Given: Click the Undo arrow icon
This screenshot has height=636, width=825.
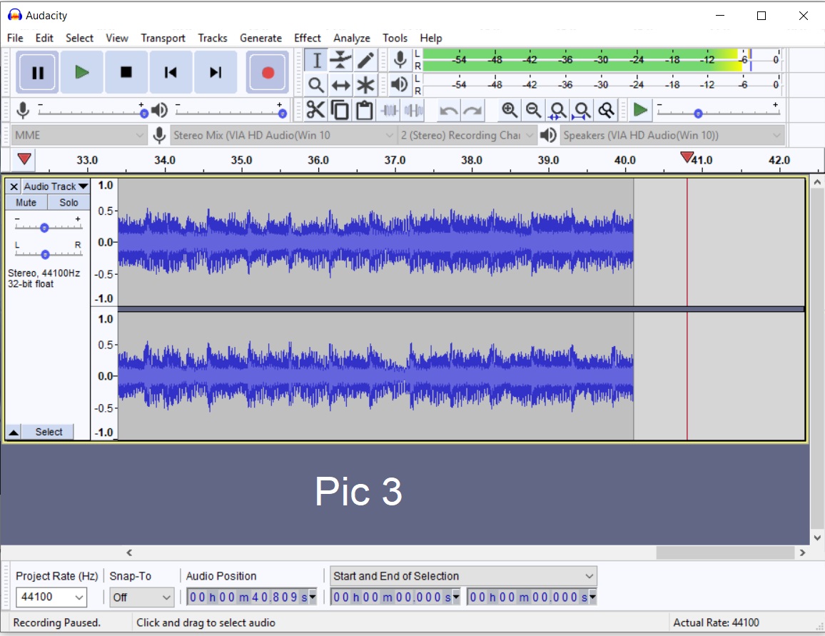Looking at the screenshot, I should click(x=448, y=110).
